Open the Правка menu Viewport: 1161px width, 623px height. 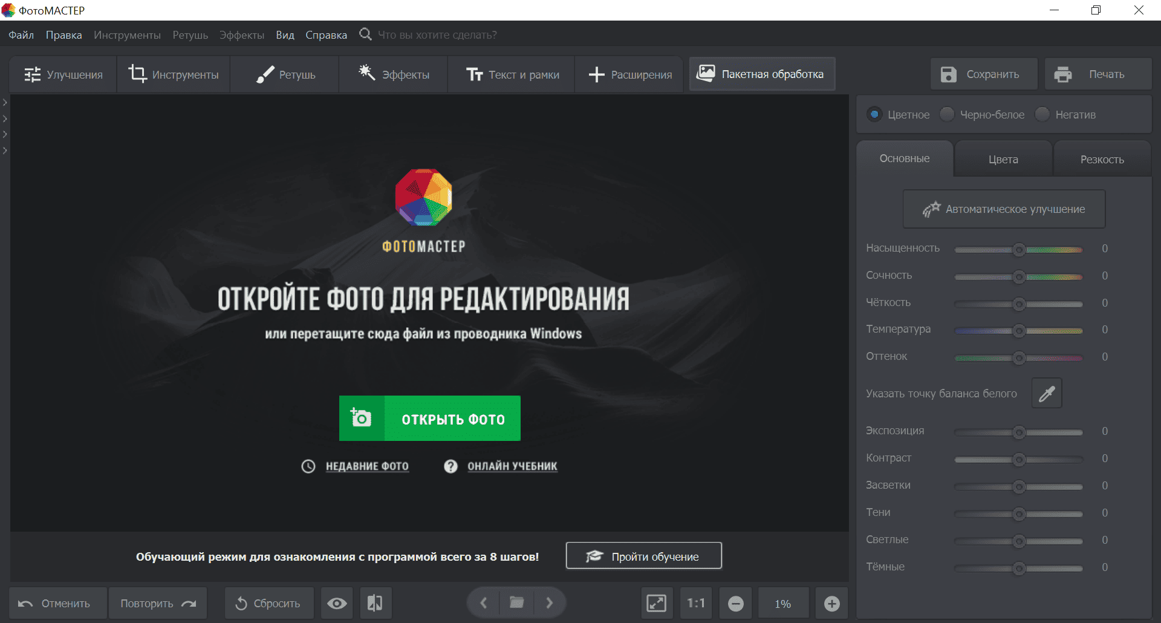coord(63,35)
